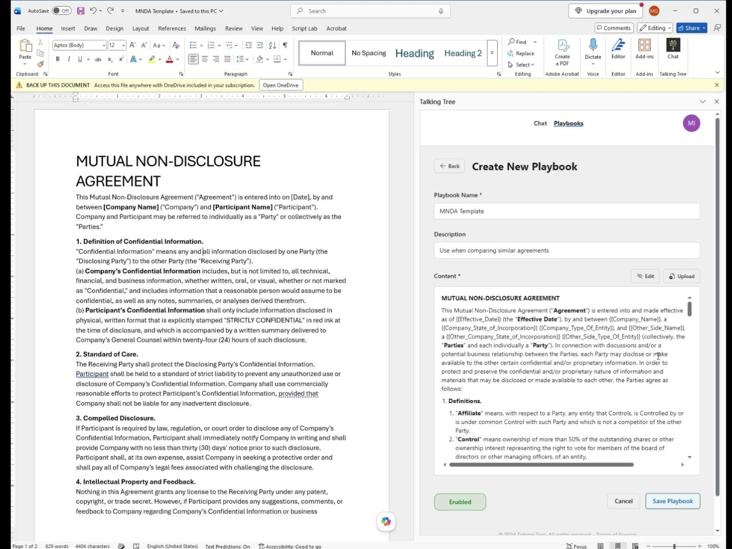This screenshot has width=732, height=549.
Task: Open Web Layout view in status bar
Action: pos(635,546)
